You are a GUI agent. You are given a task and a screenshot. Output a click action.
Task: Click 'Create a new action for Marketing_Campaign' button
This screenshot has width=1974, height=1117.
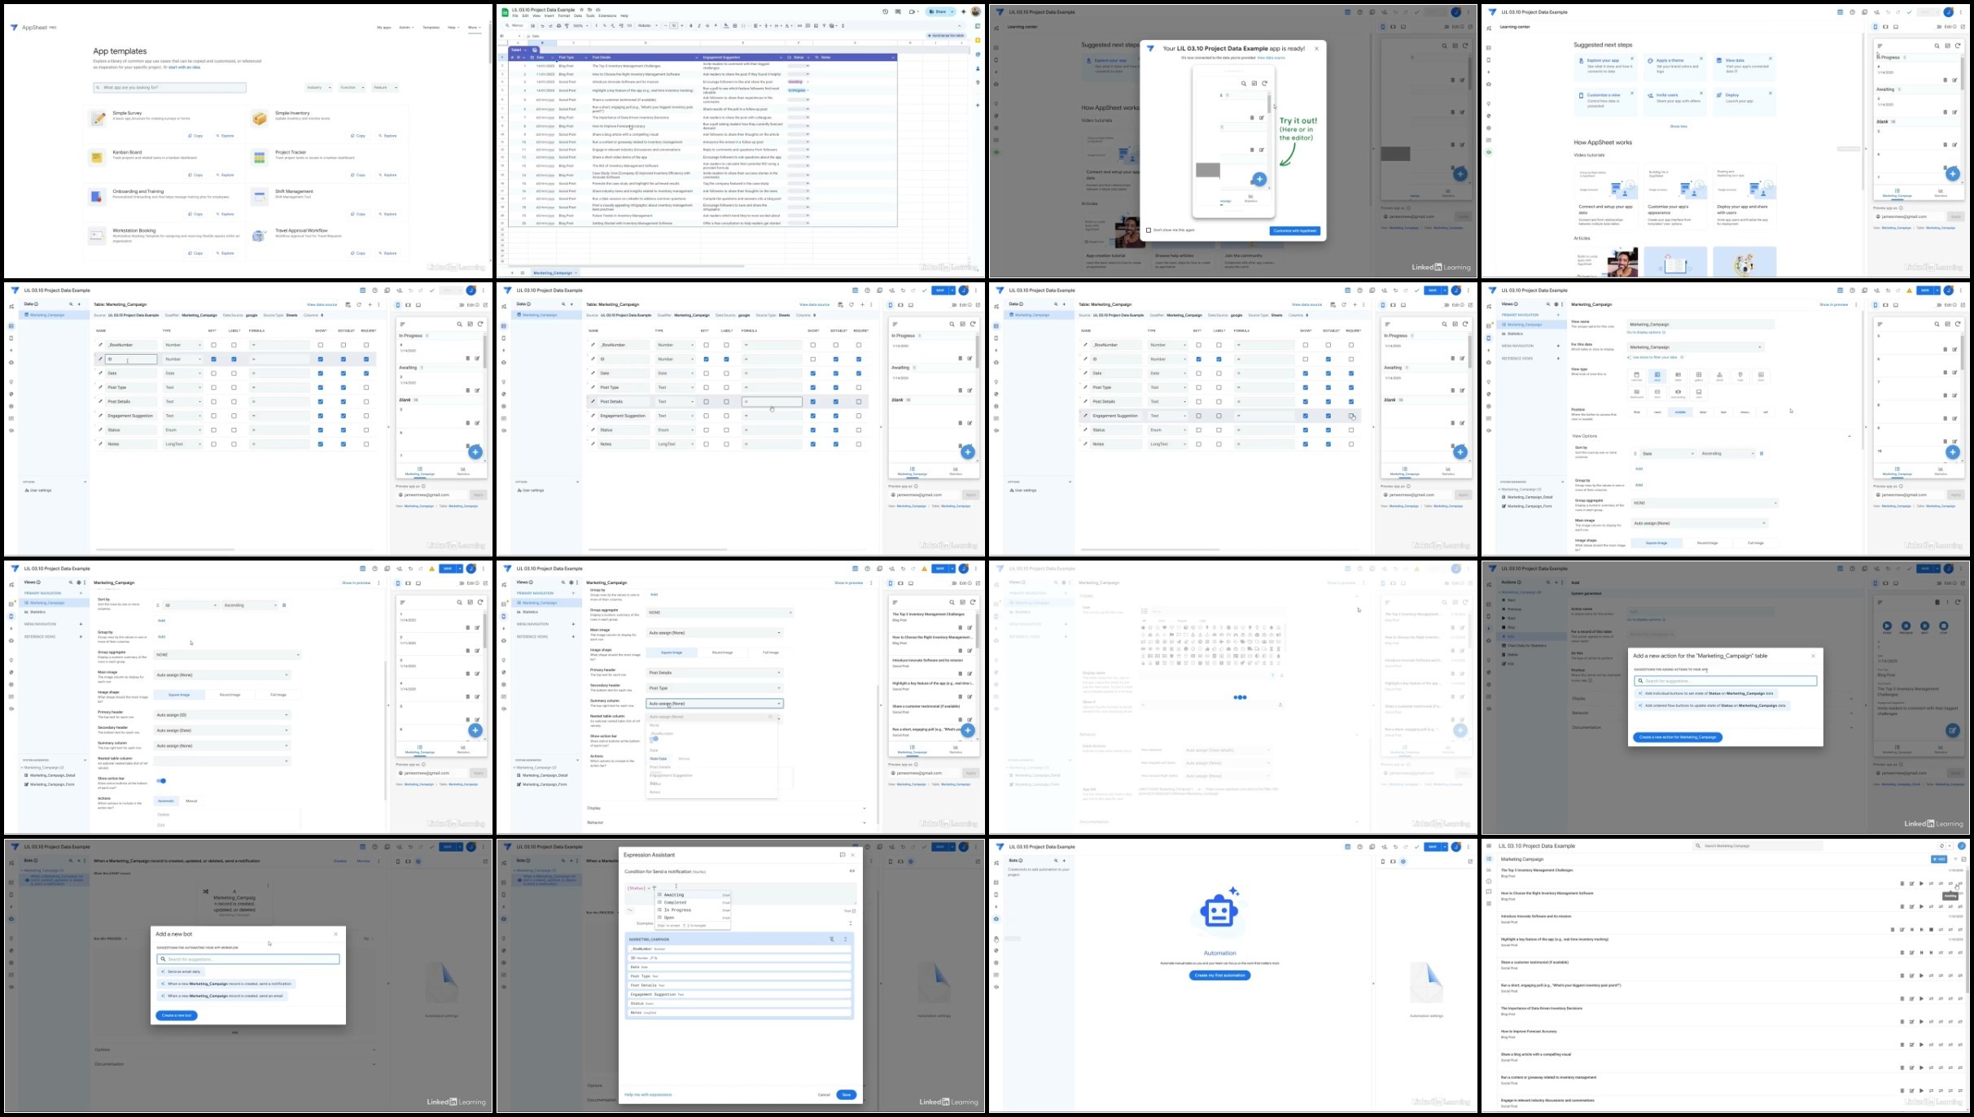coord(1677,737)
